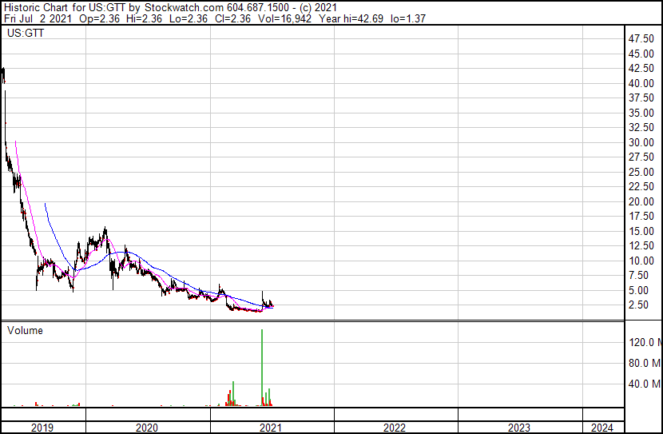663x434 pixels.
Task: Click the 80.0 M volume axis label
Action: pos(645,363)
